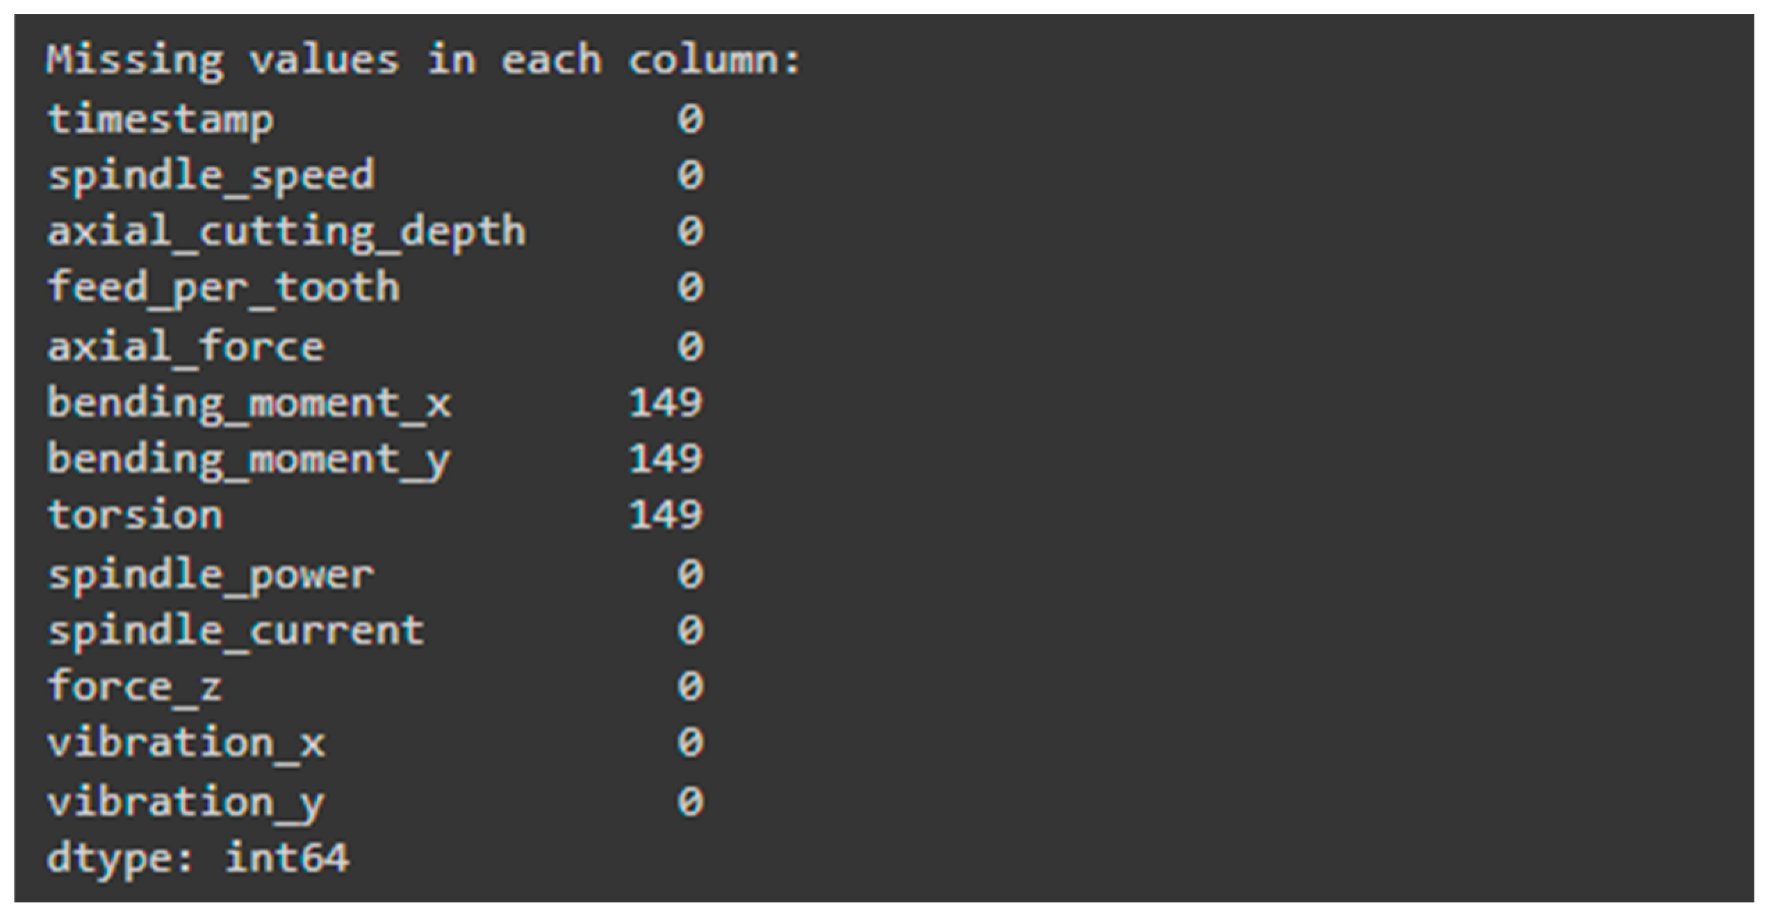Click the 149 value beside bending_moment_x
Viewport: 1767px width, 915px height.
click(x=666, y=404)
